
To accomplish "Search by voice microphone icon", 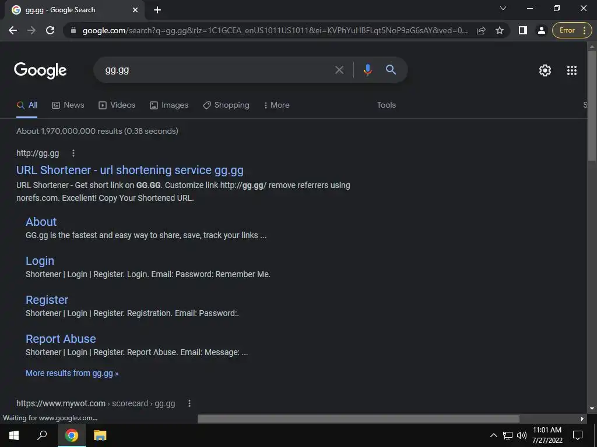I will (367, 70).
